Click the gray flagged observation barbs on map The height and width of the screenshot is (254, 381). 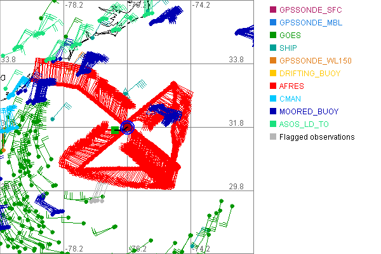coord(96,200)
